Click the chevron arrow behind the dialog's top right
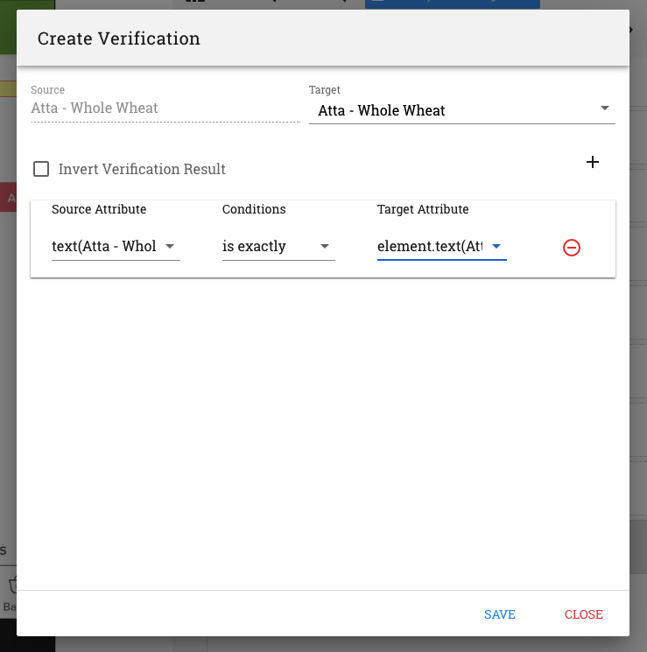 [x=631, y=30]
